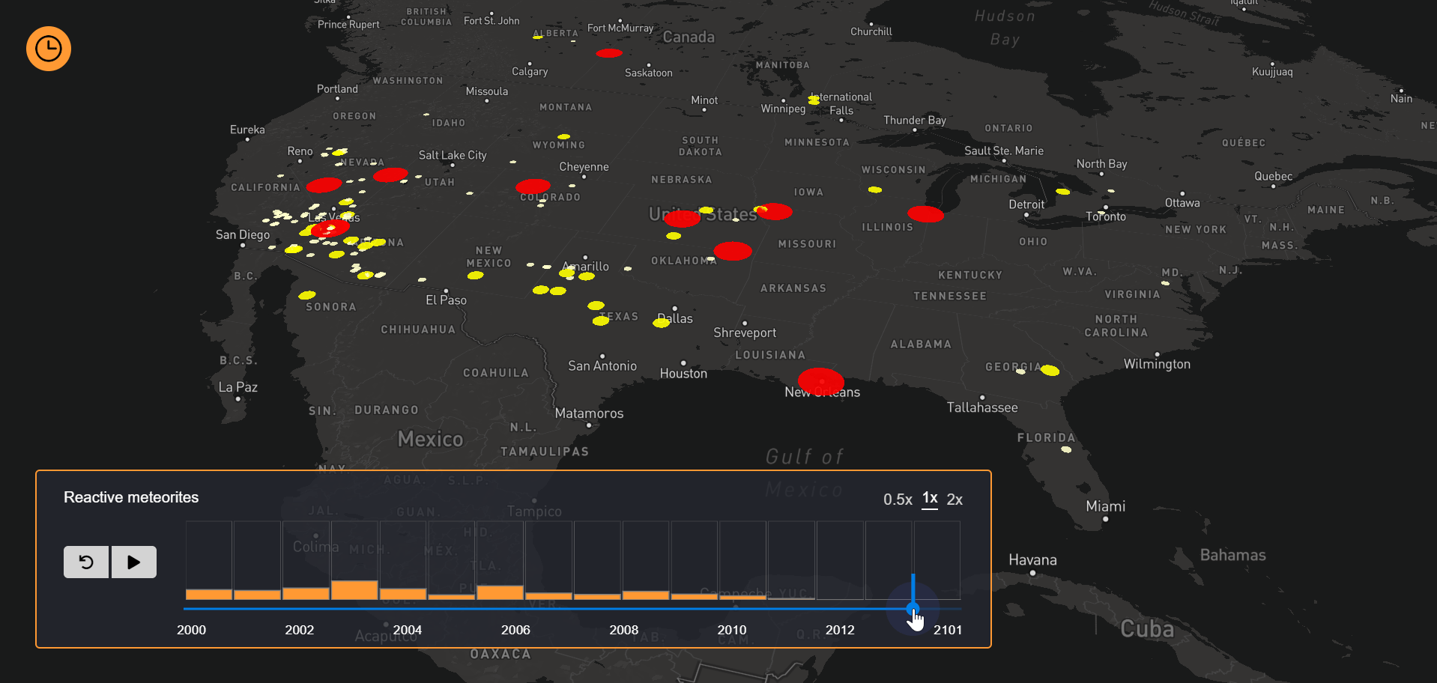Click the yellow marker in Wisconsin
Image resolution: width=1437 pixels, height=683 pixels.
click(x=875, y=189)
